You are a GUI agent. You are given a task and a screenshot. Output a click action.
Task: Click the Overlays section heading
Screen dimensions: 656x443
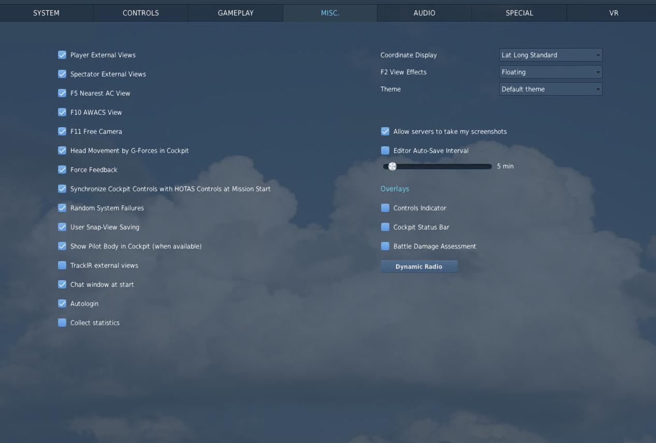395,189
